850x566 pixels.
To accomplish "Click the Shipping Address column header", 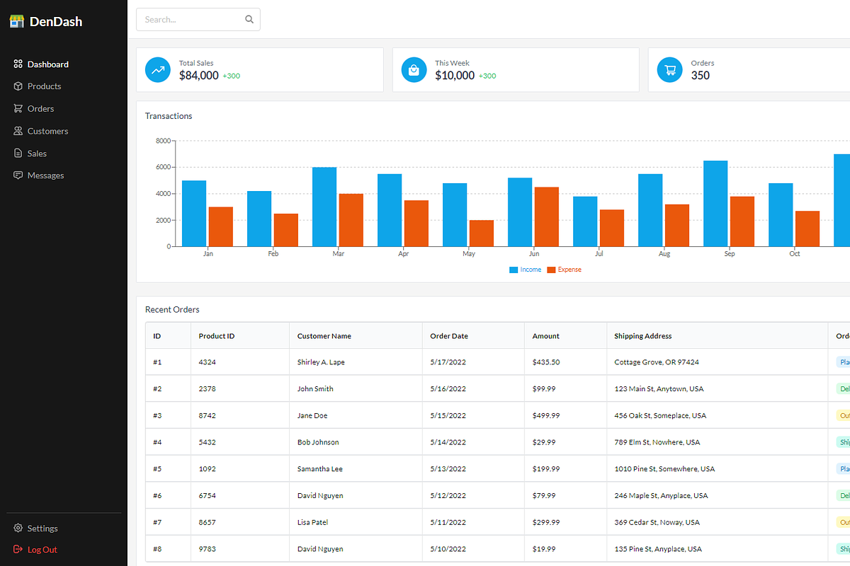I will [643, 336].
